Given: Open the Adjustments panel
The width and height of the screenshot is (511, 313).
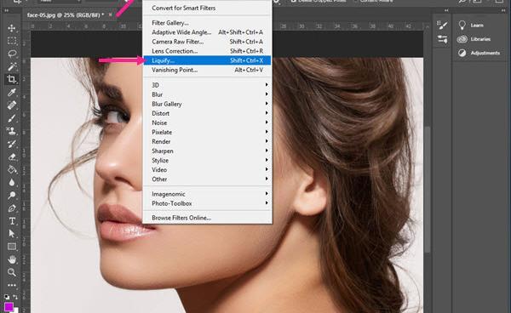Looking at the screenshot, I should point(479,53).
